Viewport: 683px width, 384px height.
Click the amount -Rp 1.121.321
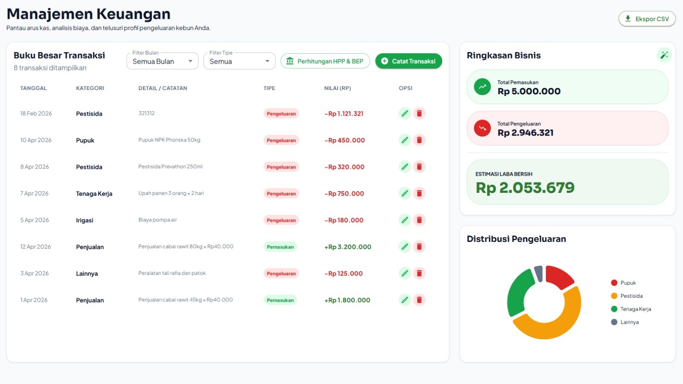coord(344,114)
